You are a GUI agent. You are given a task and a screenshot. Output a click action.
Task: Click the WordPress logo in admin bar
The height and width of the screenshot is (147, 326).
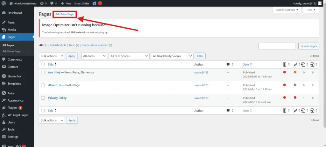[4, 3]
